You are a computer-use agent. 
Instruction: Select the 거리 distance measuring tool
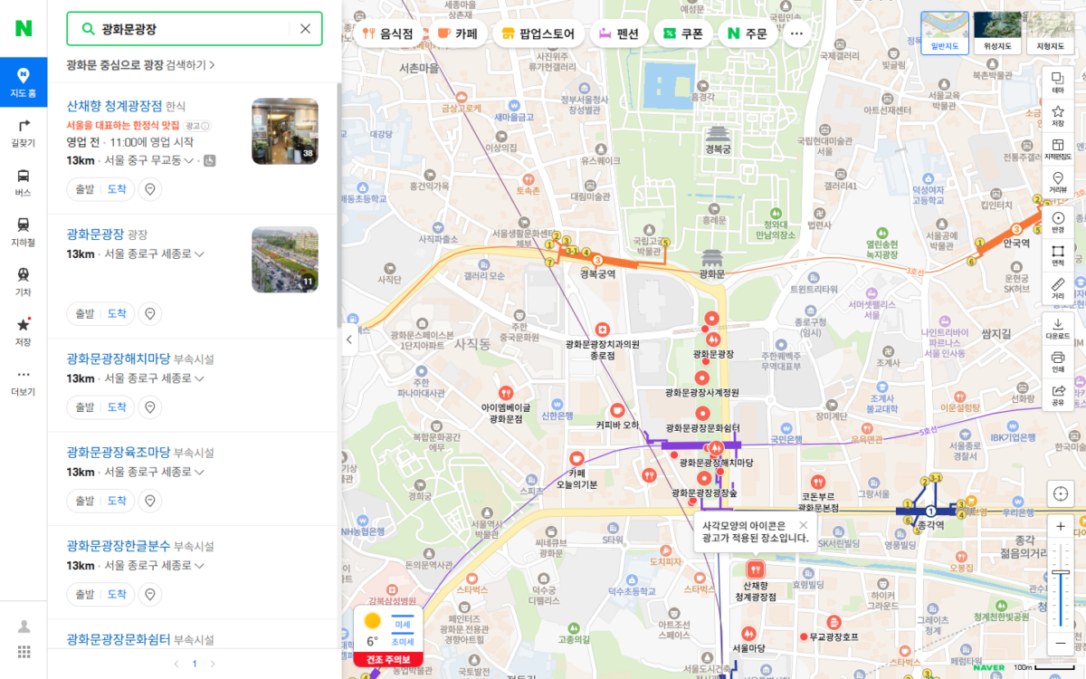pos(1057,290)
